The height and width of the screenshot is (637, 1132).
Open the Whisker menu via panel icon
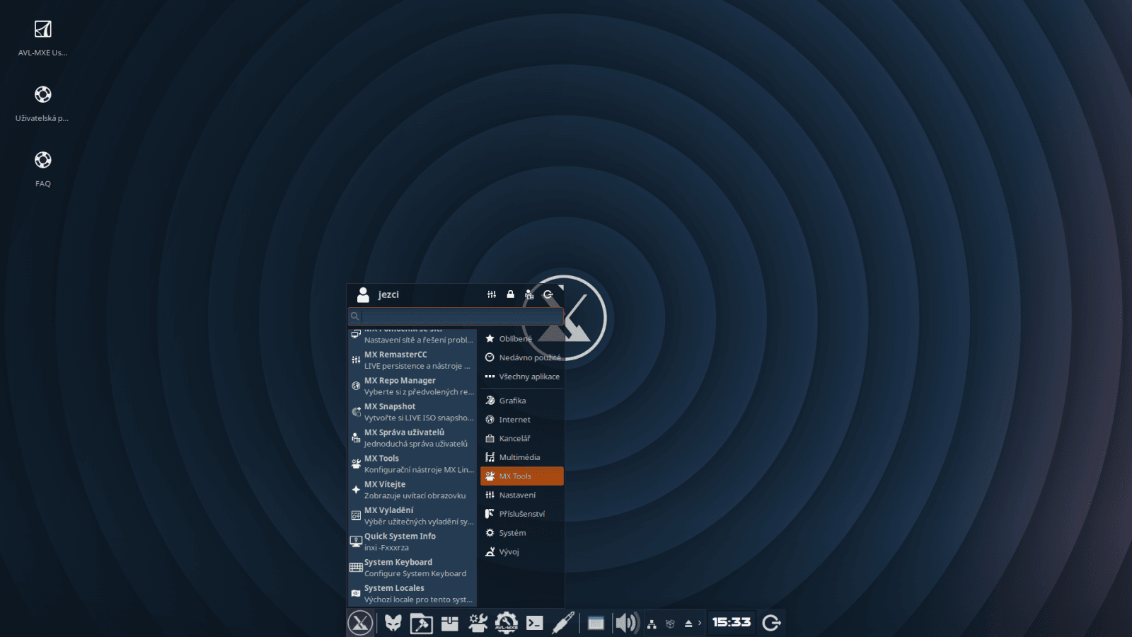(x=359, y=623)
